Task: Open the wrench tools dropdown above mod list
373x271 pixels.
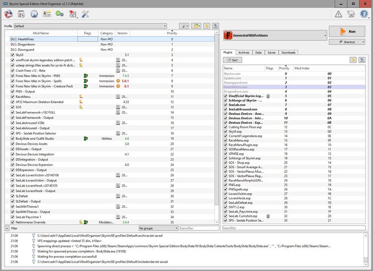Action: click(x=184, y=26)
